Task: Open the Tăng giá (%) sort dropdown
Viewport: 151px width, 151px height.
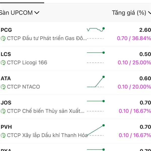Action: pyautogui.click(x=131, y=13)
